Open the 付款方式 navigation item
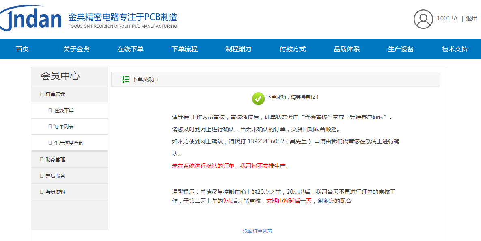 292,49
